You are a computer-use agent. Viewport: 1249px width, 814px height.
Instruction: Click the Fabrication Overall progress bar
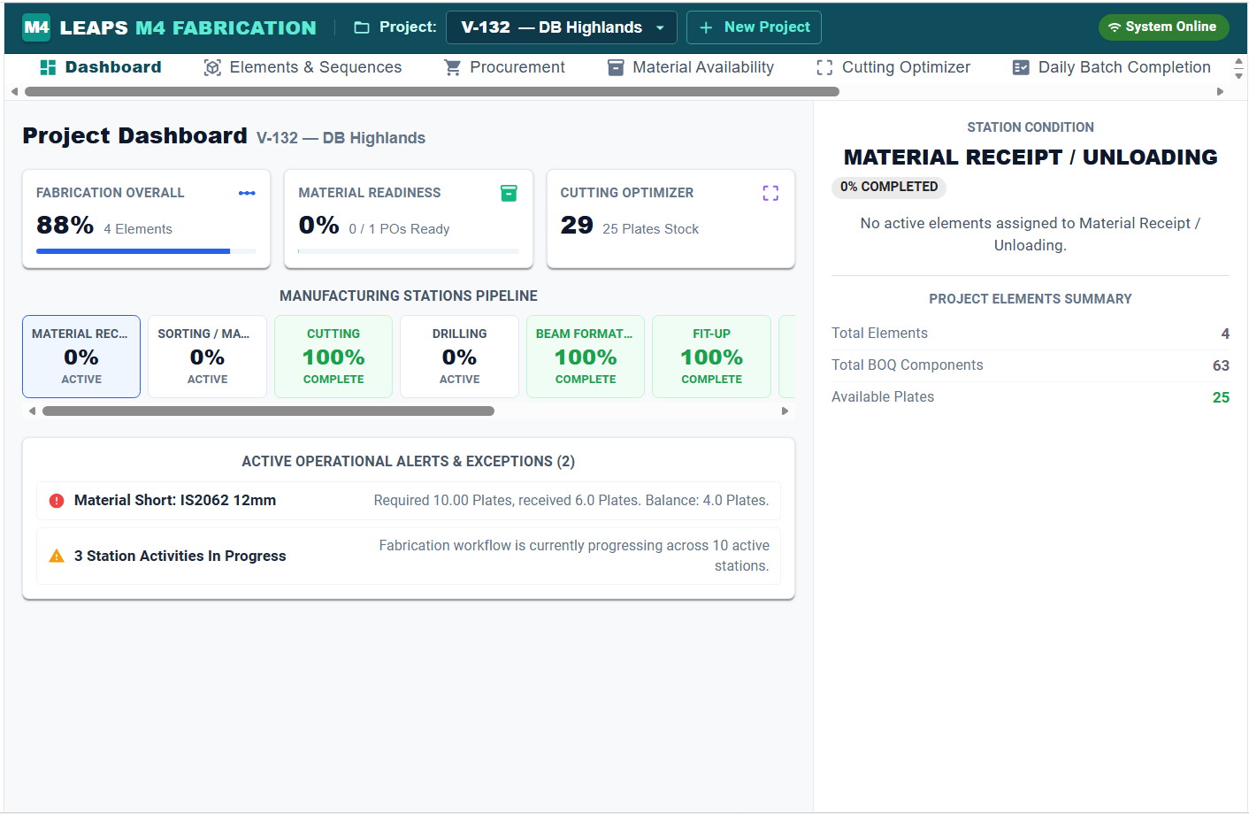click(146, 251)
